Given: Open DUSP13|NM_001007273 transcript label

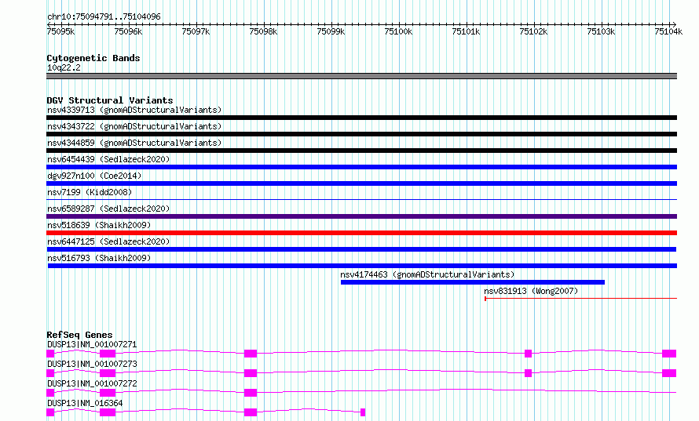Looking at the screenshot, I should coord(92,364).
